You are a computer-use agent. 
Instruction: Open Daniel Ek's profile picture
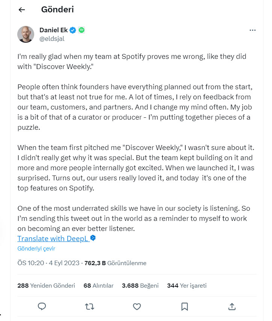tap(26, 34)
